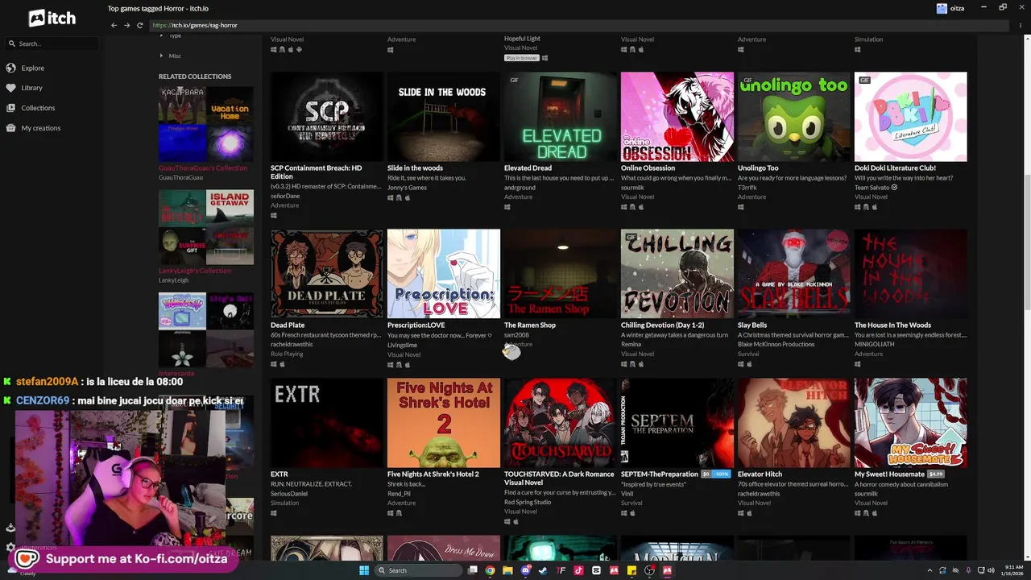This screenshot has width=1031, height=580.
Task: Click Windows platform icon under Elevated Dread
Action: coord(507,206)
